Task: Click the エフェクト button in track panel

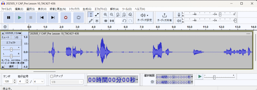Action: point(11,43)
